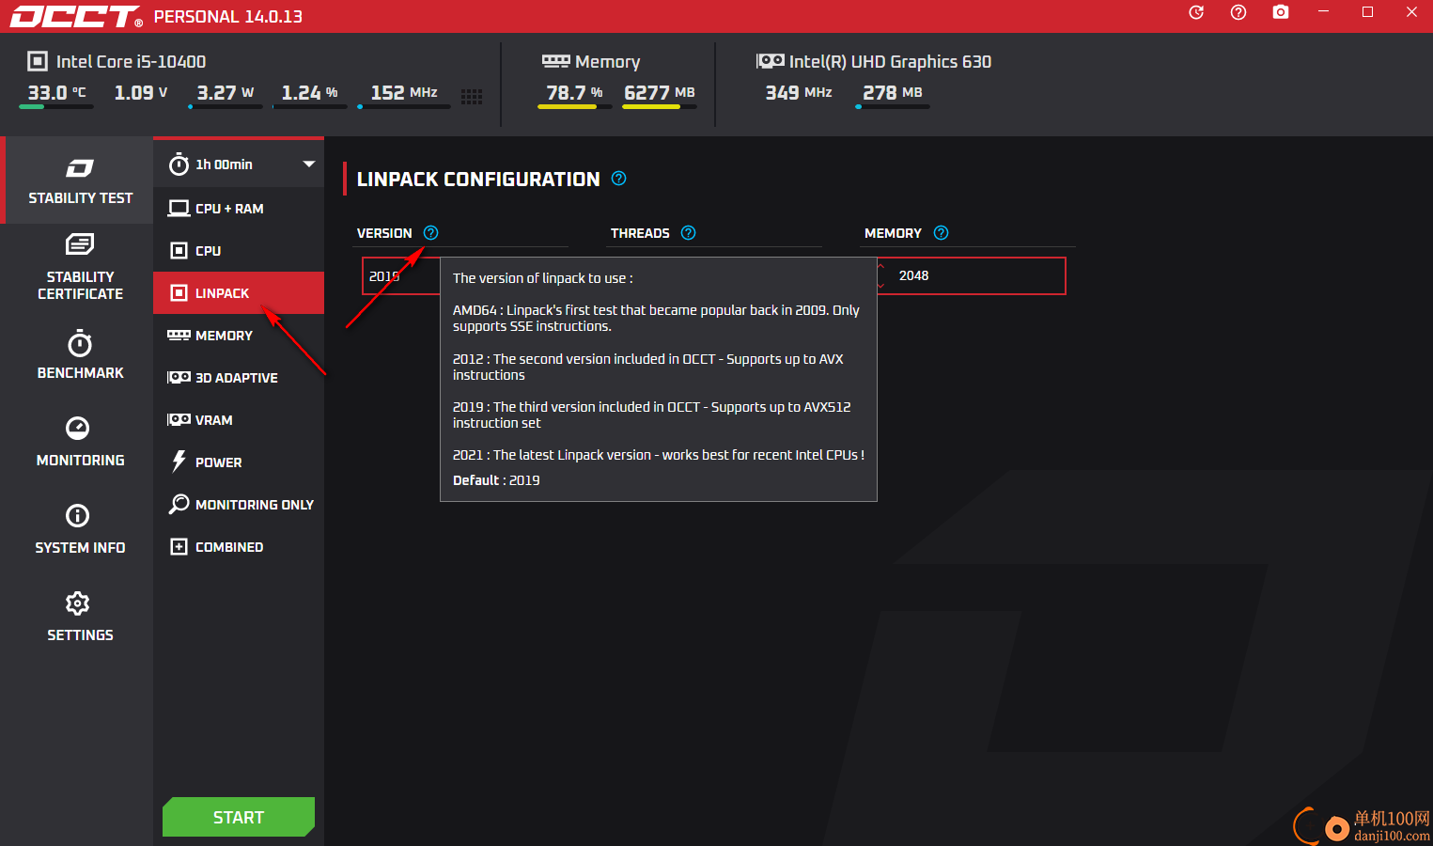Select MONITORING ONLY mode

(x=239, y=505)
